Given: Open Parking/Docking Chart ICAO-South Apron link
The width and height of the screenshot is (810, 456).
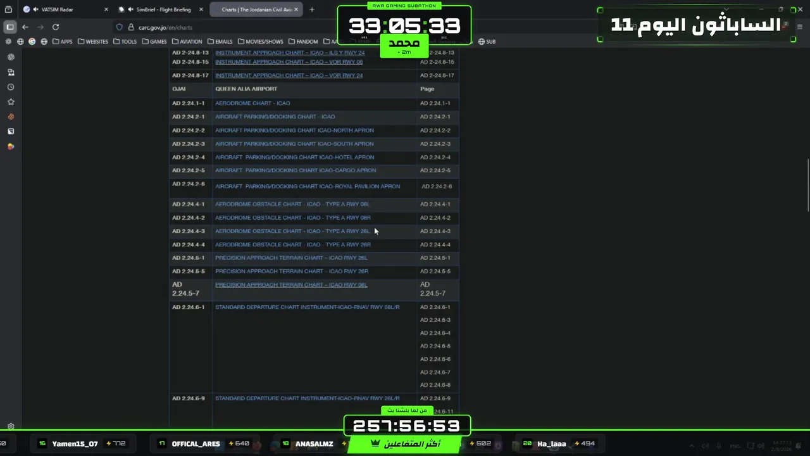Looking at the screenshot, I should click(x=294, y=144).
